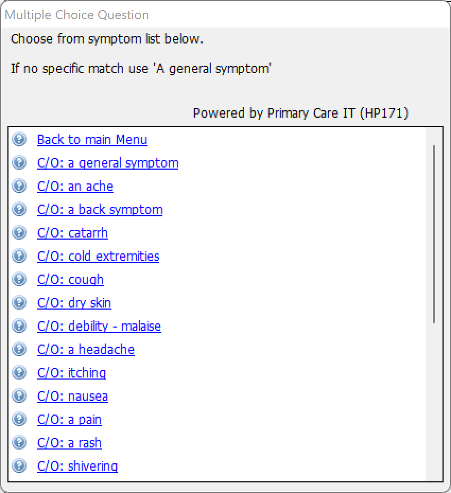The image size is (451, 493).
Task: Click the symptom list vertical scrollbar thumb
Action: [x=434, y=234]
